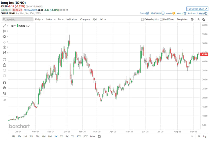The width and height of the screenshot is (209, 141).
Task: Click the Symbol search field
Action: [x=18, y=19]
